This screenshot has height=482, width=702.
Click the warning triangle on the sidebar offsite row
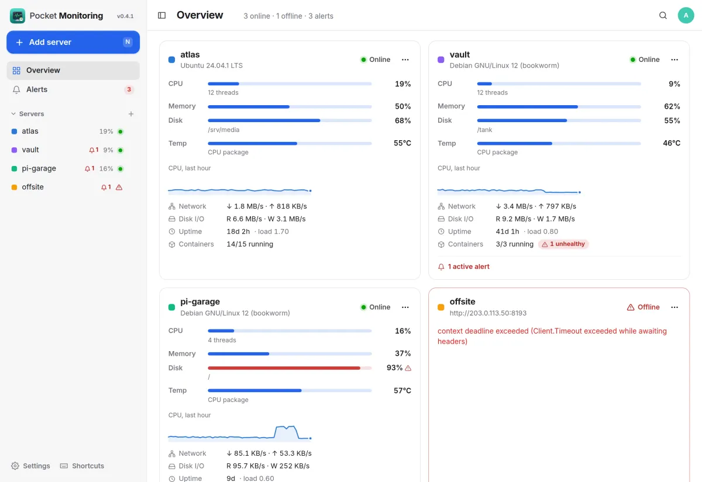coord(119,188)
